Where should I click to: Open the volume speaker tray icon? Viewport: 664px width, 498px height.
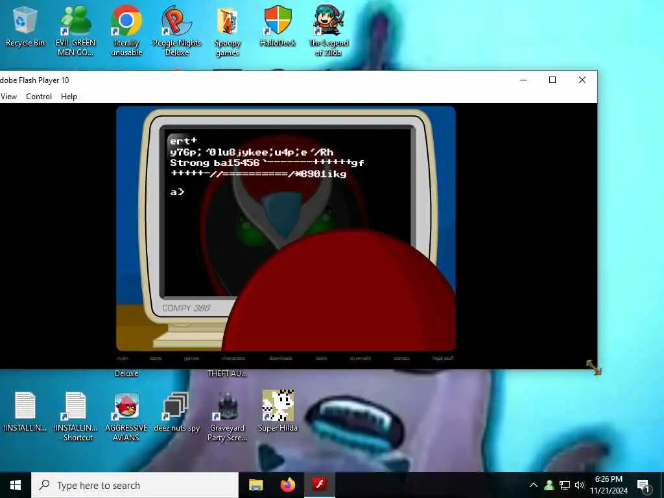pyautogui.click(x=579, y=485)
